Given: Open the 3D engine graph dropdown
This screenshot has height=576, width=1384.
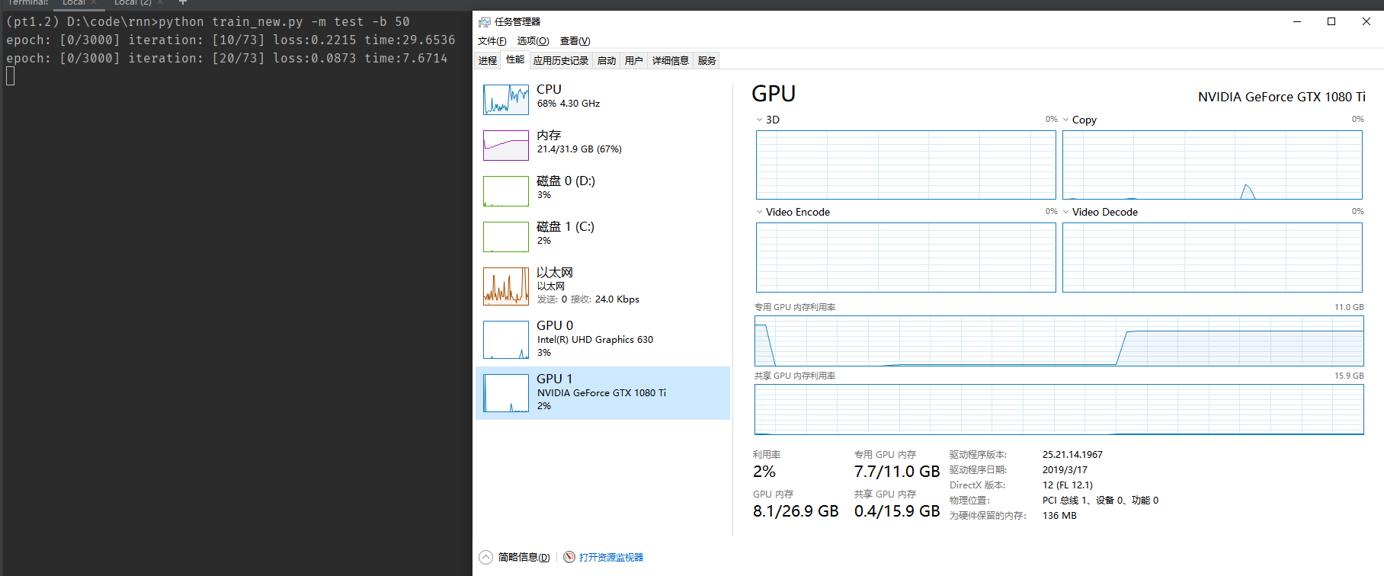Looking at the screenshot, I should pyautogui.click(x=759, y=120).
